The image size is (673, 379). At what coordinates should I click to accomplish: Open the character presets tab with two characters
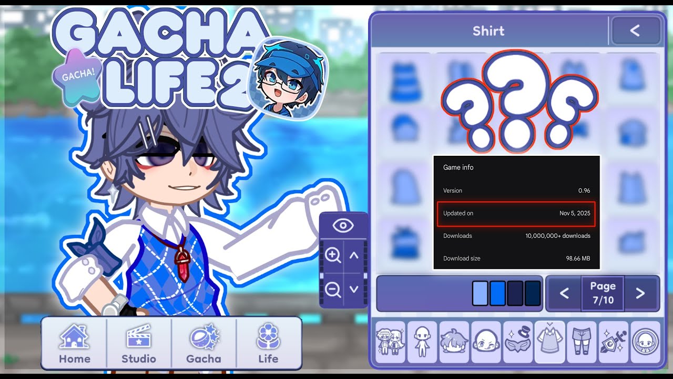coord(391,342)
